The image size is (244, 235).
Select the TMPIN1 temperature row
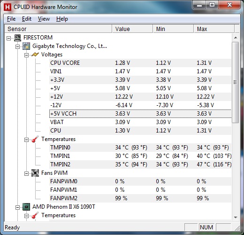(140, 156)
